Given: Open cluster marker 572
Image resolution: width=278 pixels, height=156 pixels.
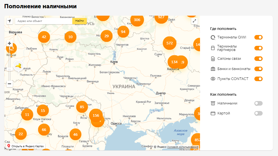Looking at the screenshot, I should pyautogui.click(x=170, y=43).
